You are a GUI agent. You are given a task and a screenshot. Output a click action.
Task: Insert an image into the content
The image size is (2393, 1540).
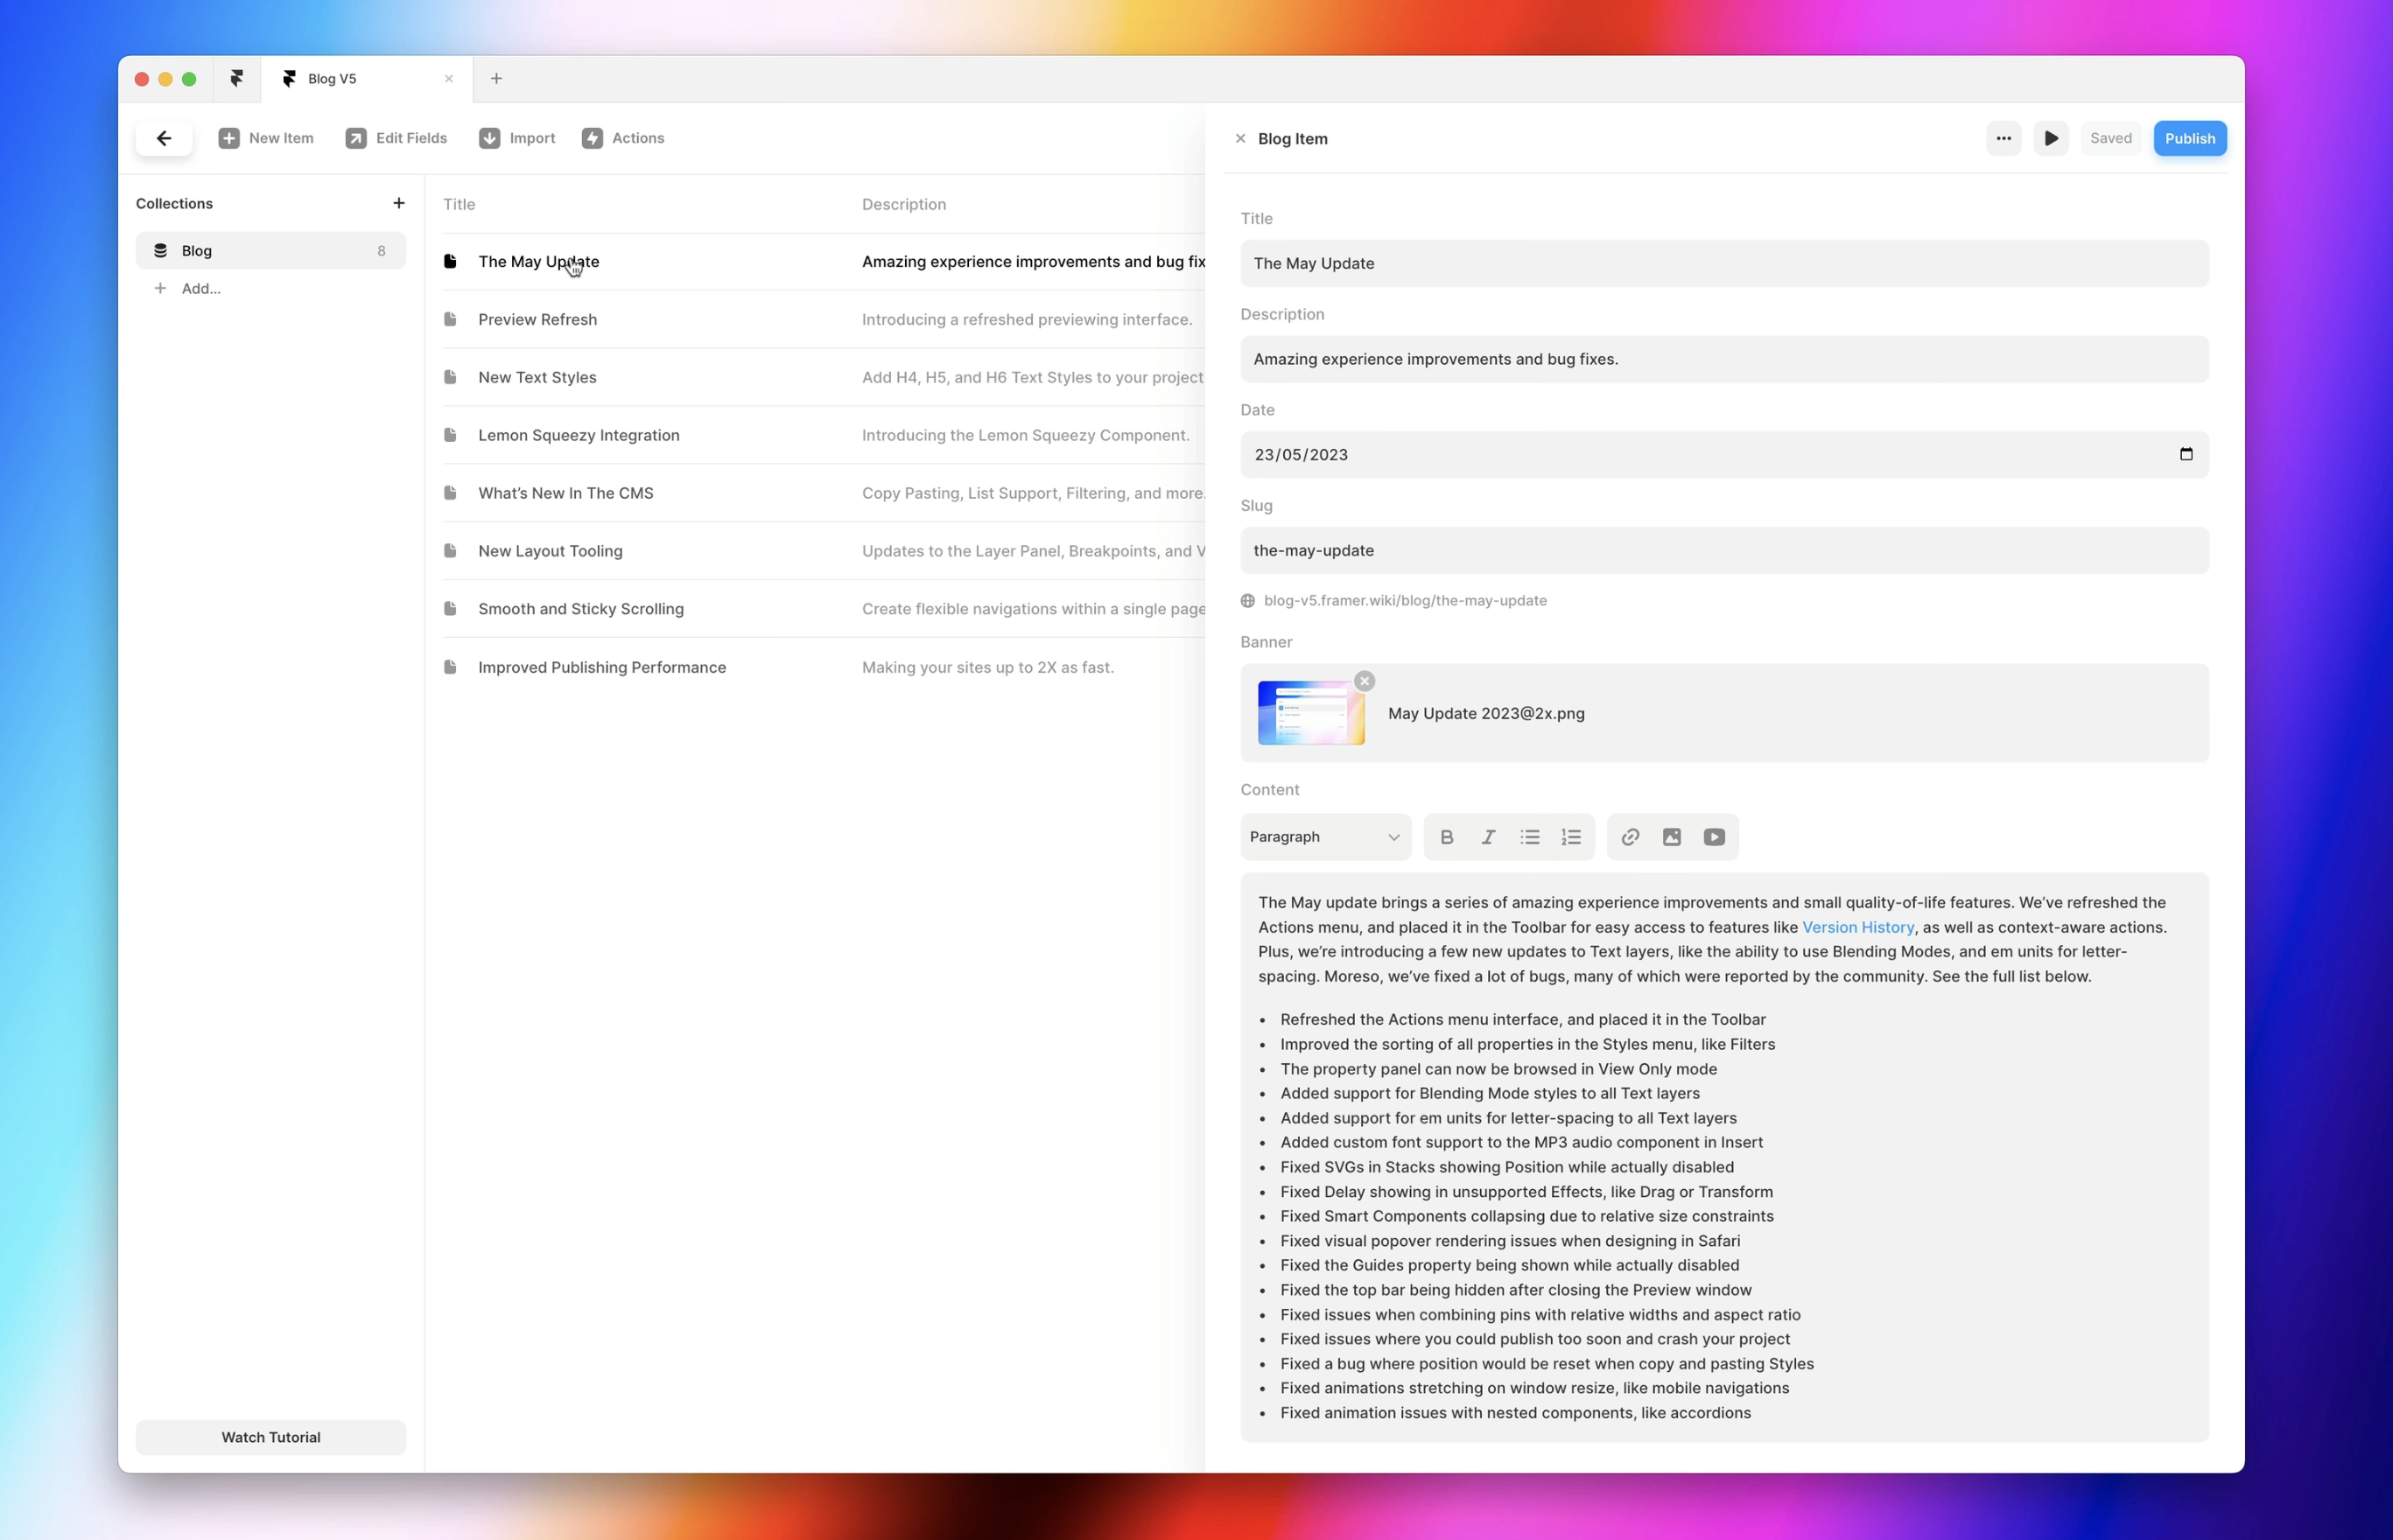1672,837
